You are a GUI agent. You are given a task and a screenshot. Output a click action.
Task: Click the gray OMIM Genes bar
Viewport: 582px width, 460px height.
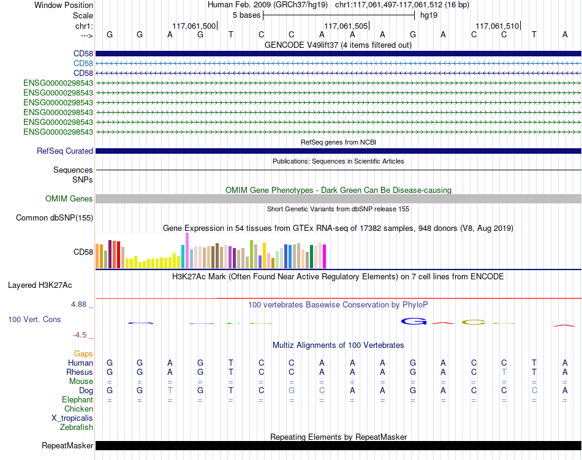[338, 199]
